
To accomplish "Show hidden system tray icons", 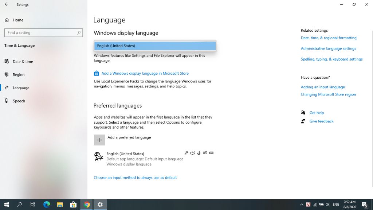I will click(301, 205).
